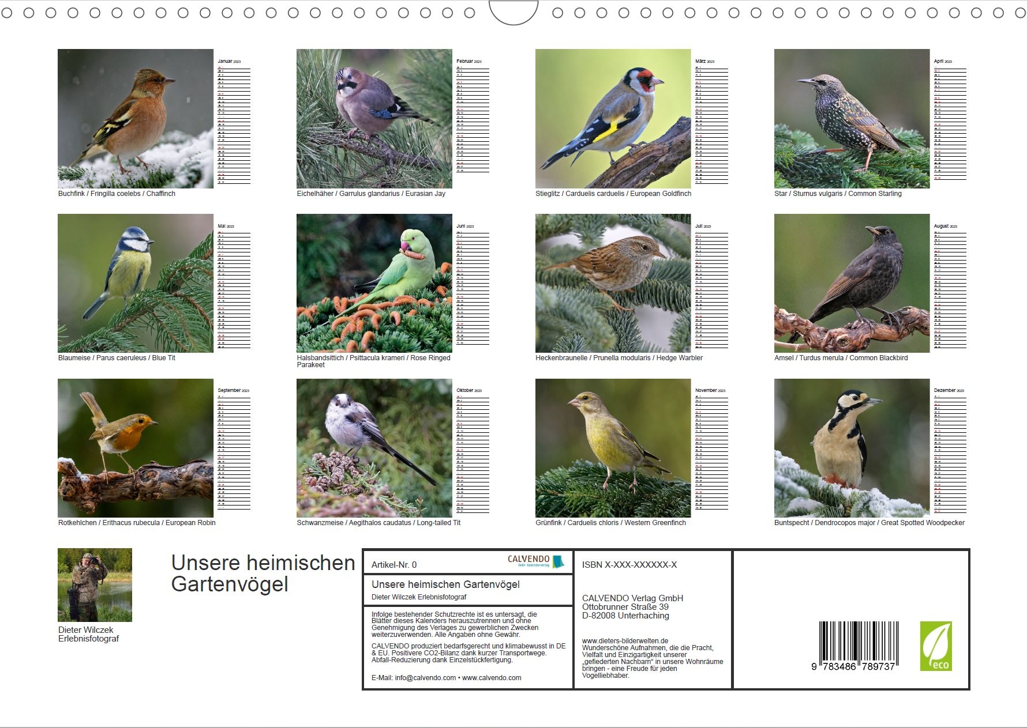
Task: Click the Blaumeise Blue Tit picture
Action: pos(136,283)
